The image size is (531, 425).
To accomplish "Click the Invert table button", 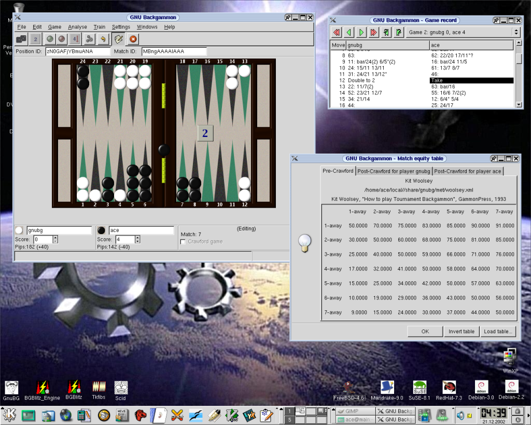I will click(x=461, y=332).
